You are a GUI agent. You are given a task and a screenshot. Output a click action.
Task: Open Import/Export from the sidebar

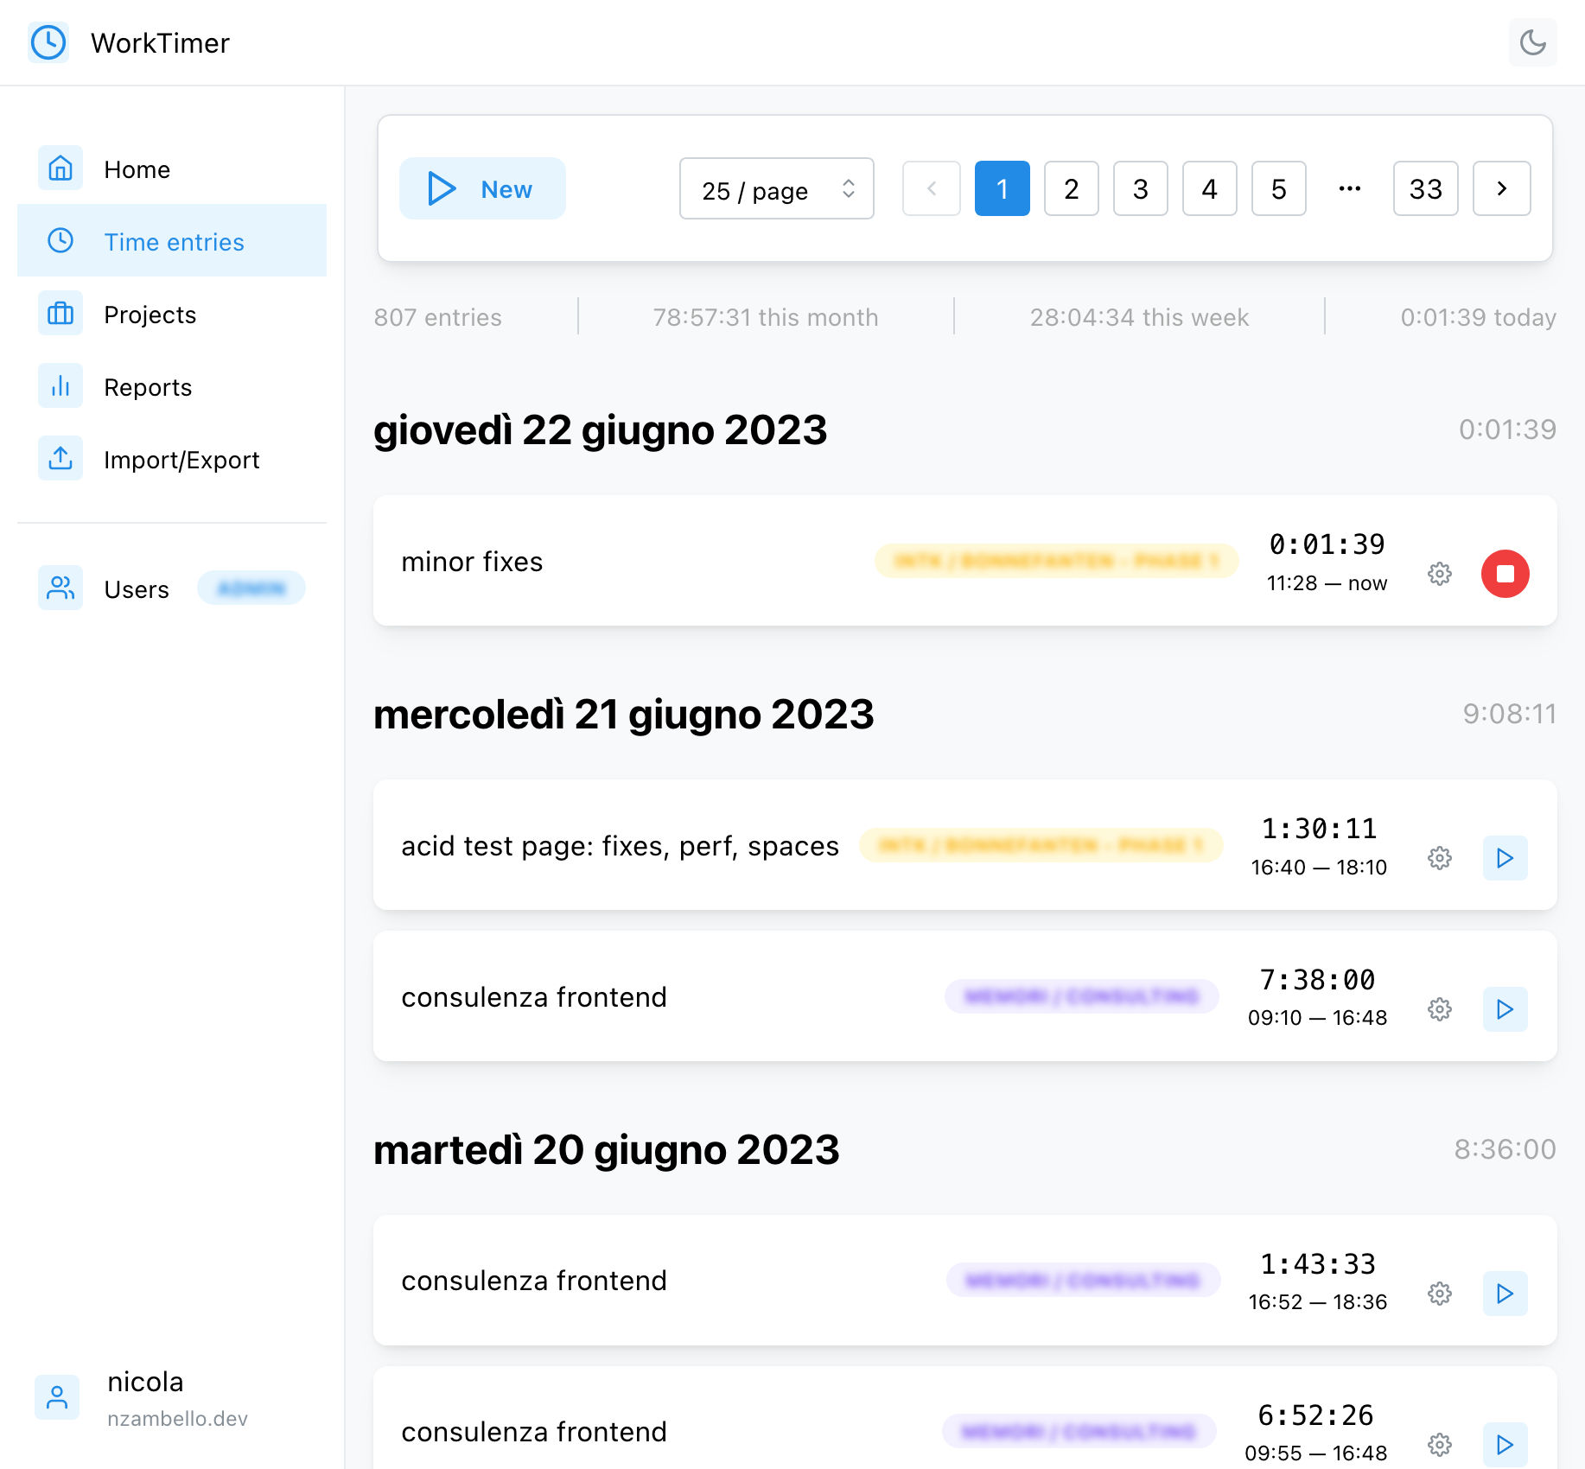(181, 460)
